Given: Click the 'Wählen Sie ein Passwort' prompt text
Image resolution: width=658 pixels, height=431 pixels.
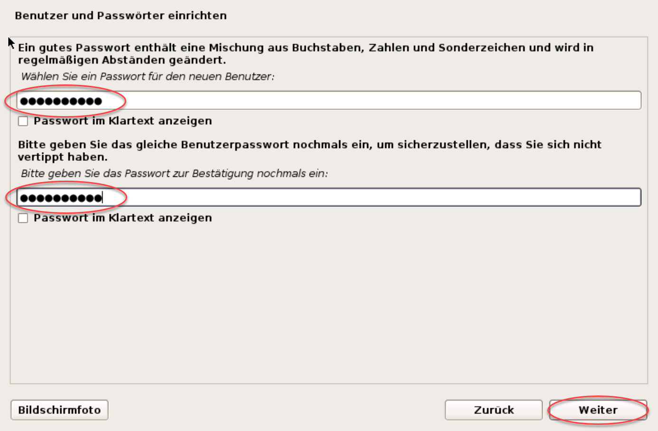Looking at the screenshot, I should (148, 77).
